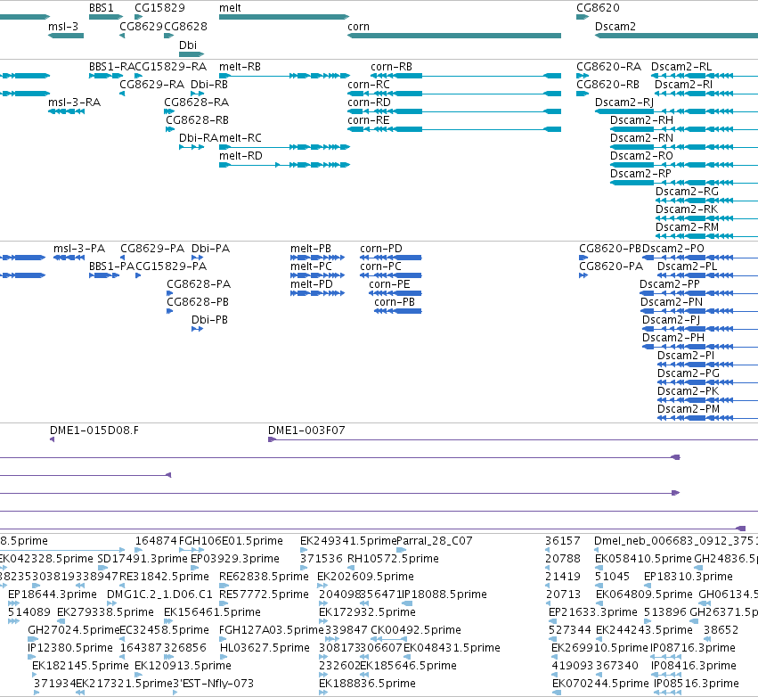758x697 pixels.
Task: Click the melt-RB transcript label
Action: (240, 67)
